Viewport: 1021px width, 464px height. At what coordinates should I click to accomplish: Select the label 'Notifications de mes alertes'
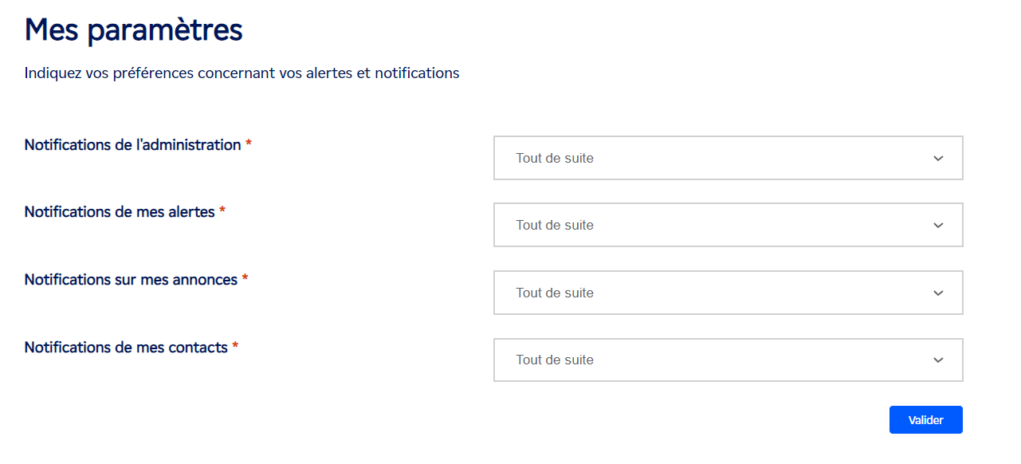(x=120, y=211)
